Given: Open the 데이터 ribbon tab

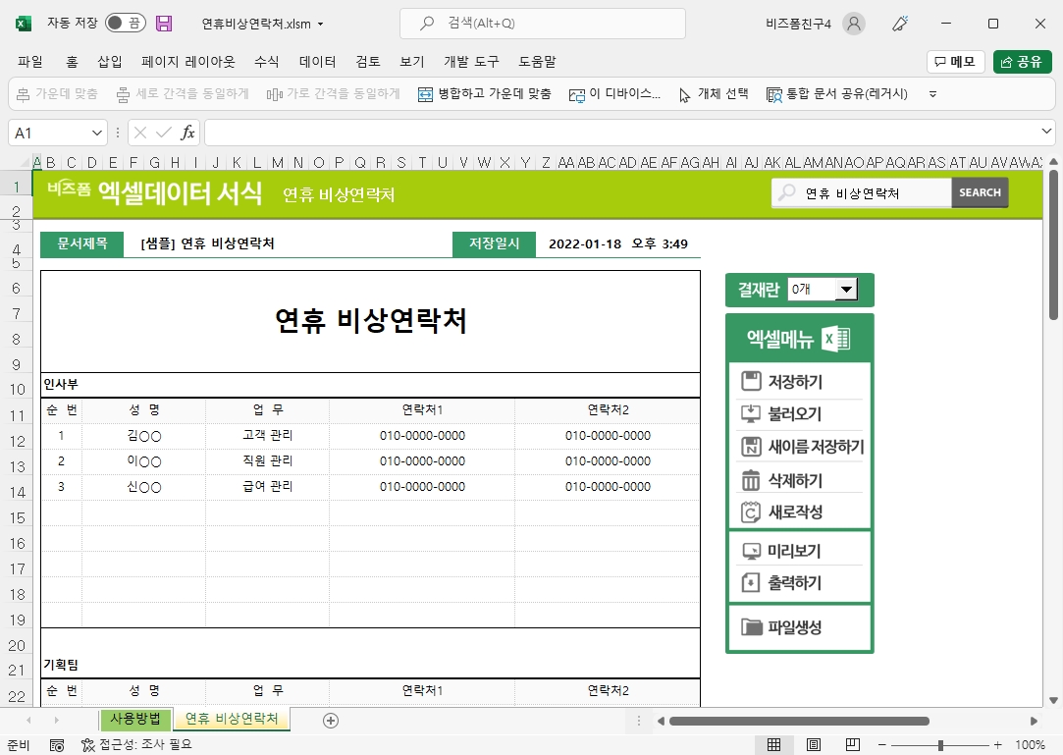Looking at the screenshot, I should [317, 62].
